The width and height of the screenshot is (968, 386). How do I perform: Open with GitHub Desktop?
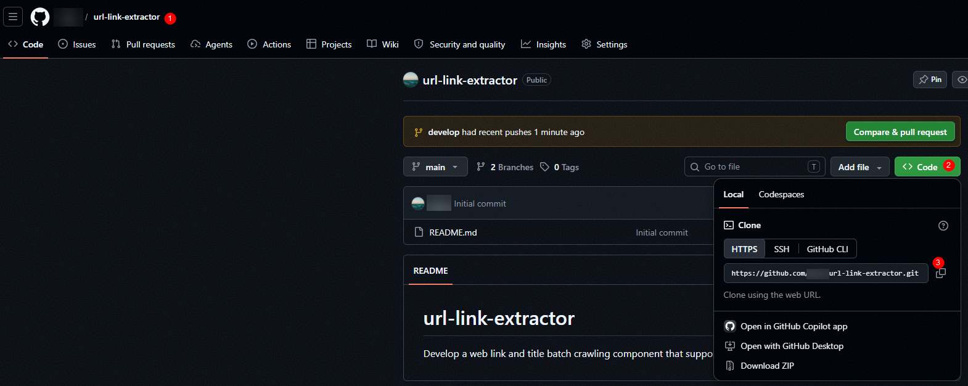click(792, 346)
